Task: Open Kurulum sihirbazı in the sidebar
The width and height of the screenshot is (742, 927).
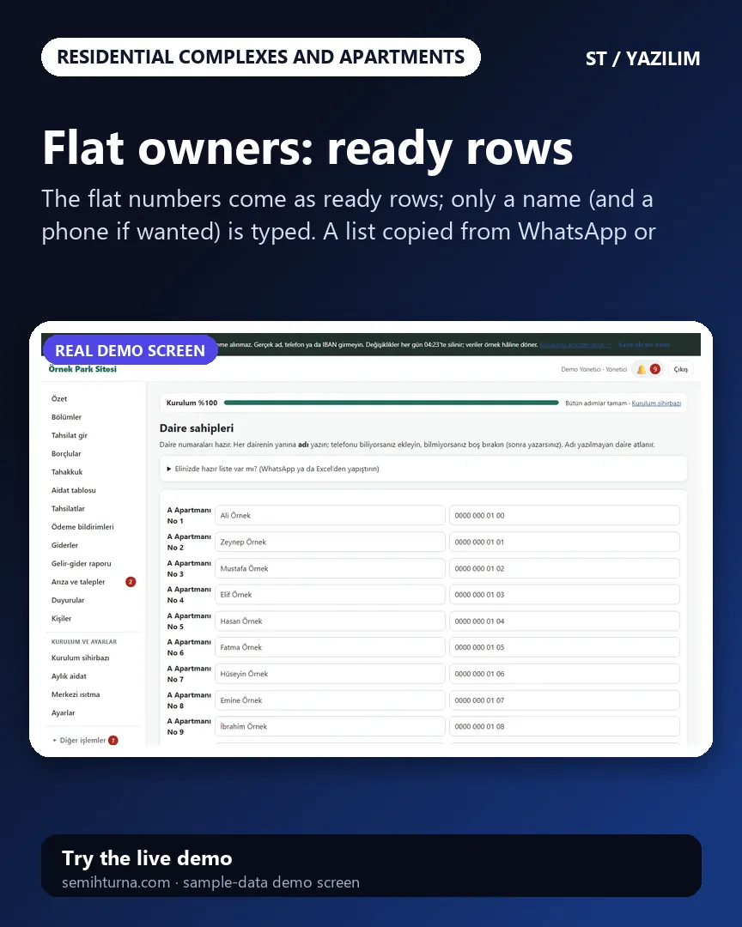Action: 81,658
